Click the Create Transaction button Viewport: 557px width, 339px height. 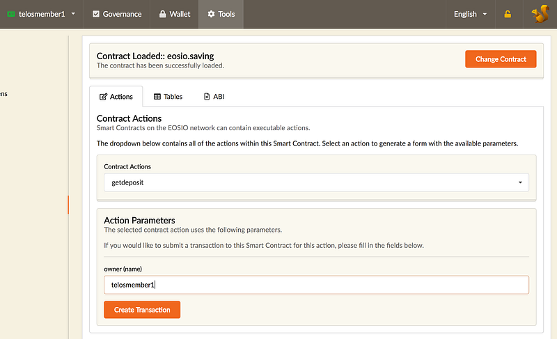click(142, 310)
